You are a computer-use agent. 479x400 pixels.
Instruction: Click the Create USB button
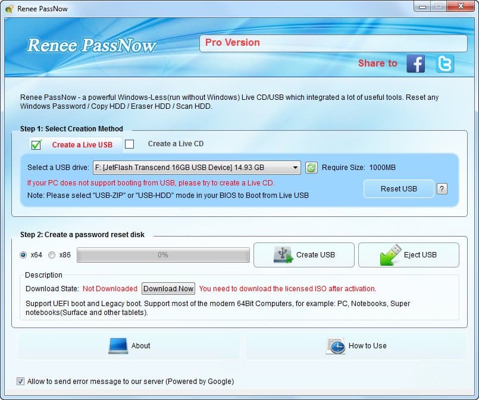pyautogui.click(x=304, y=255)
